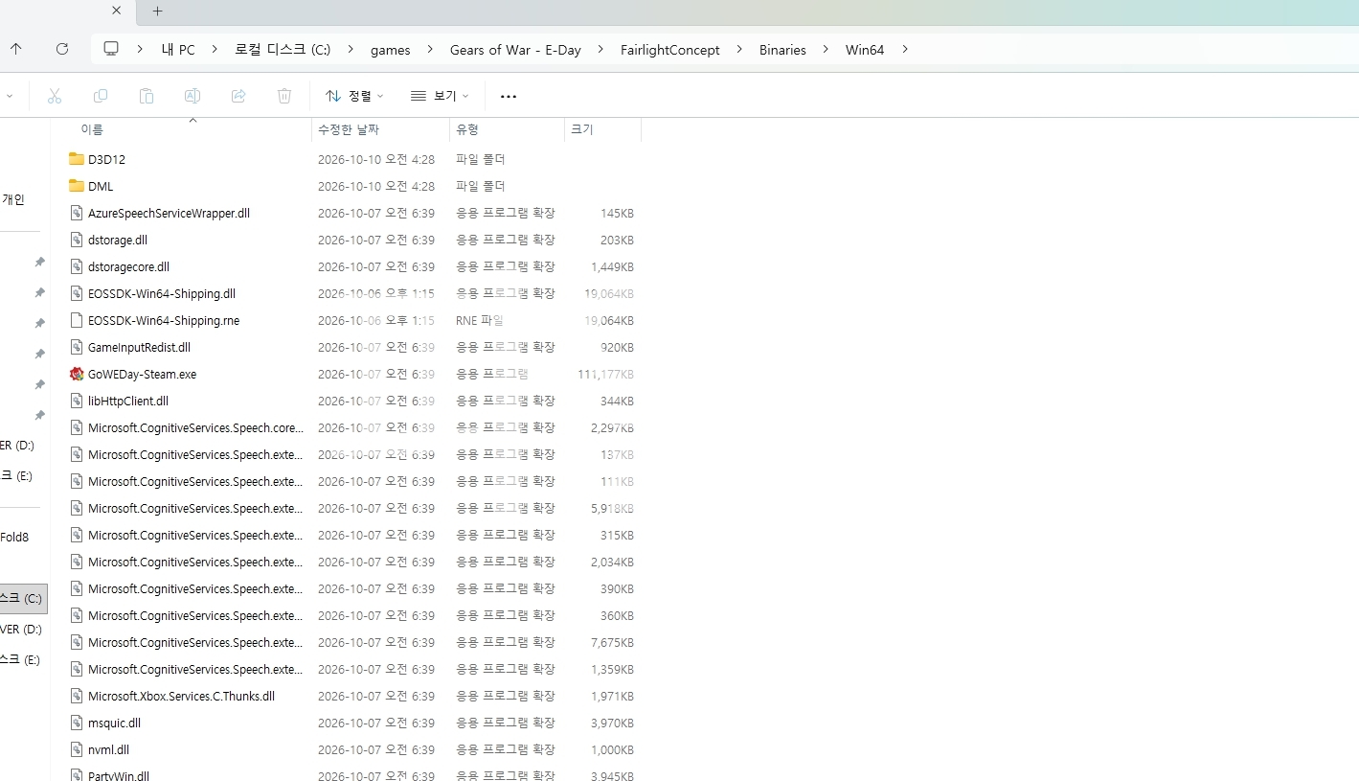Go up one folder level arrow
Image resolution: width=1359 pixels, height=781 pixels.
tap(16, 49)
